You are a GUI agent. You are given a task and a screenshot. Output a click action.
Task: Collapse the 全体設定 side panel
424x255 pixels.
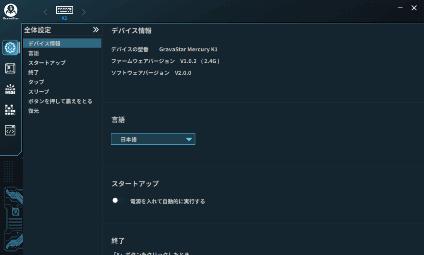96,30
